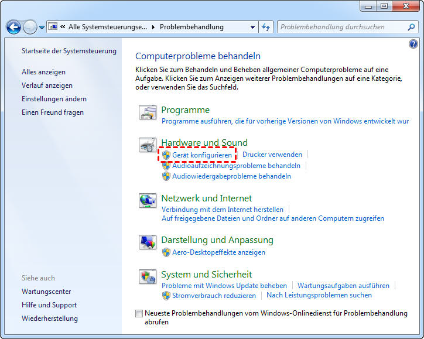The height and width of the screenshot is (339, 424).
Task: Click Auf freigegebene Dateien und Ordner zugreifen link
Action: coord(272,218)
